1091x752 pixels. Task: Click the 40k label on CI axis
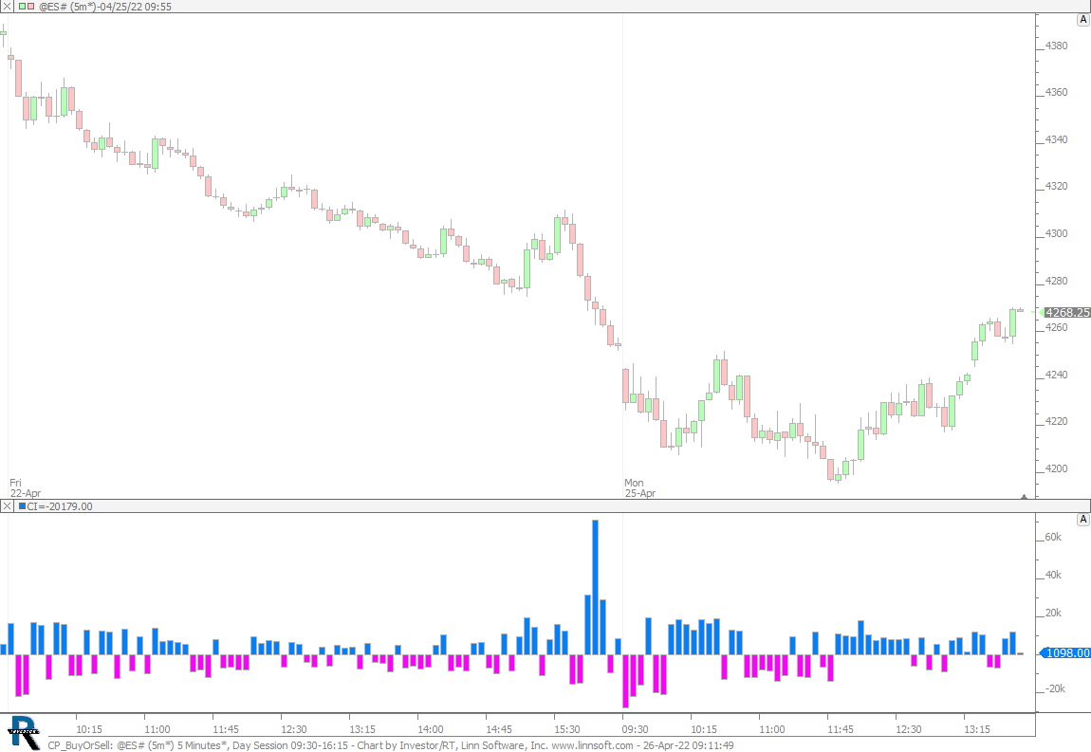[1053, 576]
